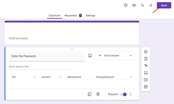Open the Settings tab
Screen dimensions: 174x104
pyautogui.click(x=90, y=15)
